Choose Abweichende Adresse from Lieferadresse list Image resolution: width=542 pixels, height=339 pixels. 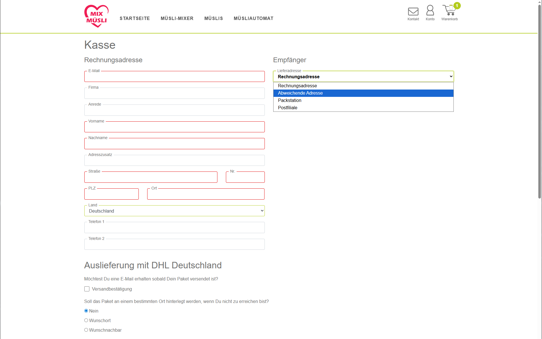coord(300,93)
